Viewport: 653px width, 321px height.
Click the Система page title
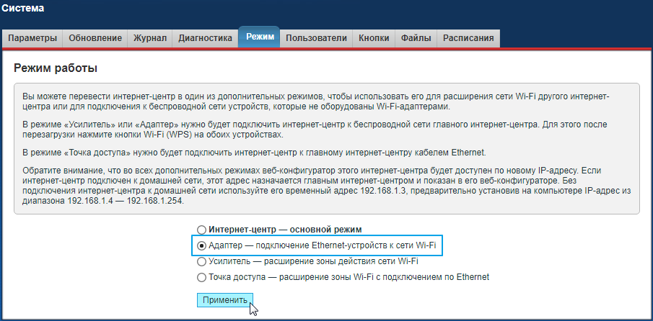[x=22, y=9]
